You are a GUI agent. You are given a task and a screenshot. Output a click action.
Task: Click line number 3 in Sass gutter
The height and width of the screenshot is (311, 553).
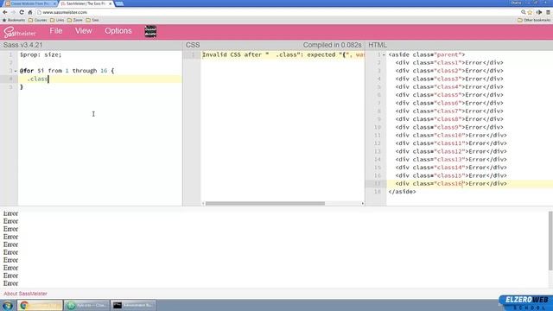click(x=10, y=71)
